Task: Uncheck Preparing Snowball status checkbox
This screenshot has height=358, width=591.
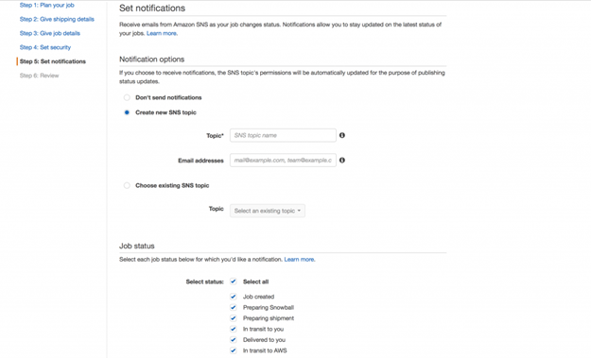Action: click(x=234, y=307)
